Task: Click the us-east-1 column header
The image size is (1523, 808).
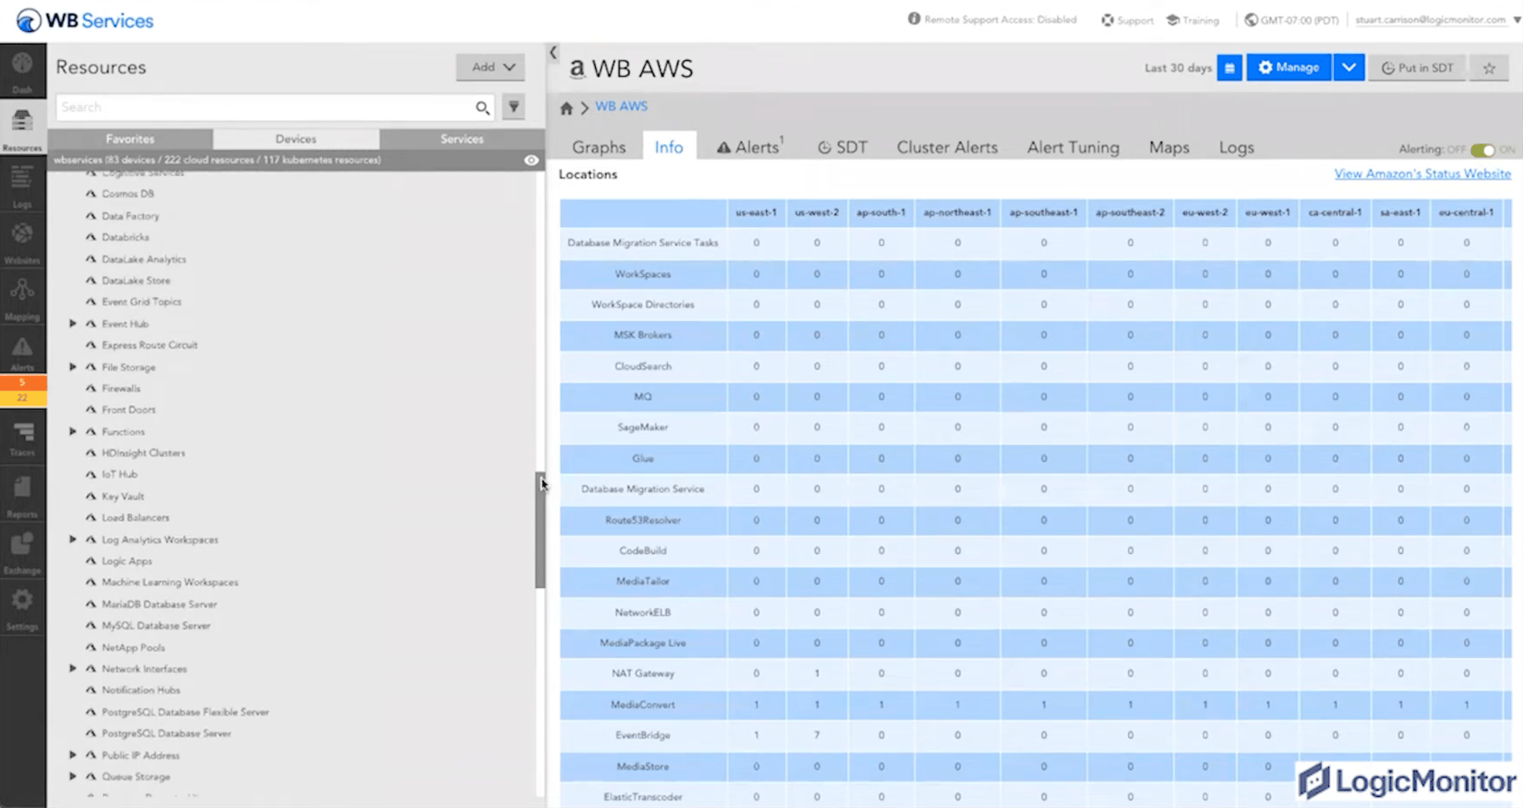Action: [x=756, y=213]
